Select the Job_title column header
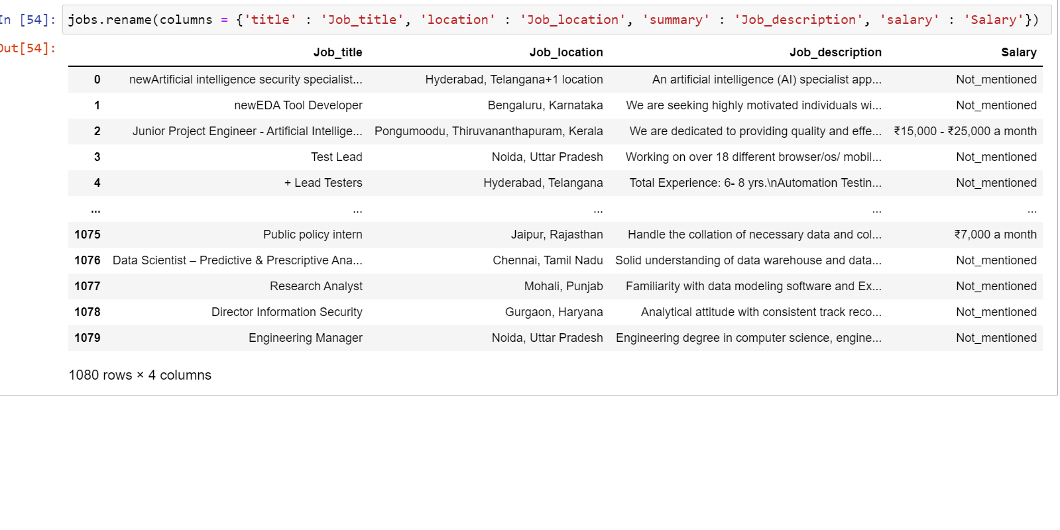This screenshot has width=1060, height=530. 337,52
